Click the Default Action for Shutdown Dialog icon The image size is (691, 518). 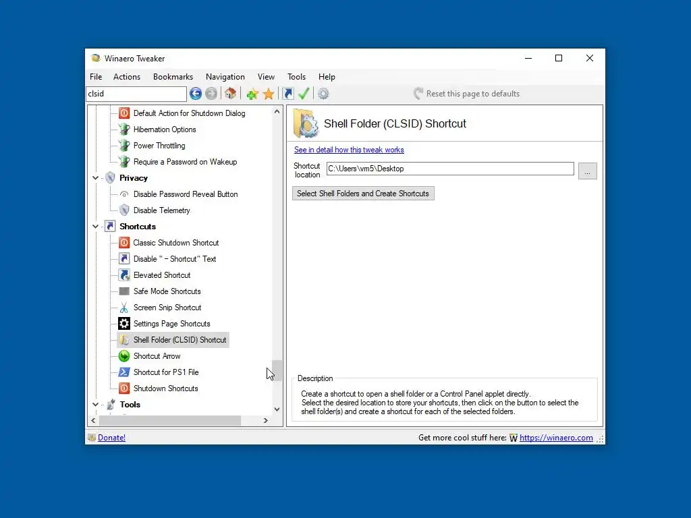[x=124, y=113]
